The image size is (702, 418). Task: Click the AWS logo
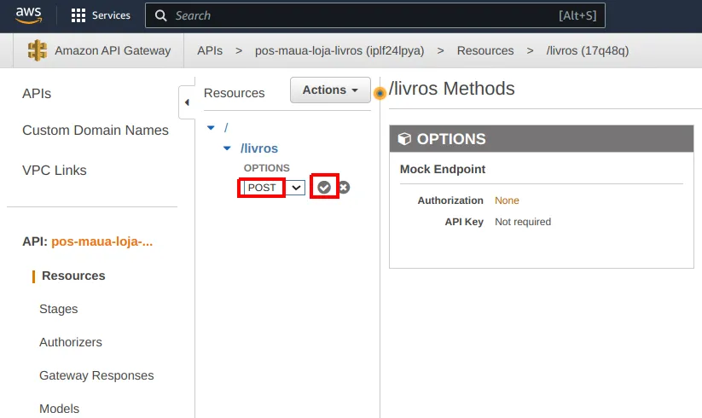pyautogui.click(x=29, y=15)
